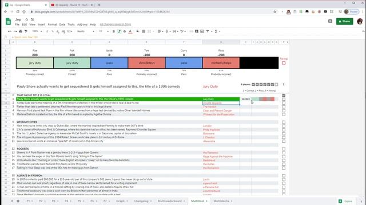This screenshot has height=205, width=366.
Task: Open the text wrapping dropdown
Action: click(175, 31)
